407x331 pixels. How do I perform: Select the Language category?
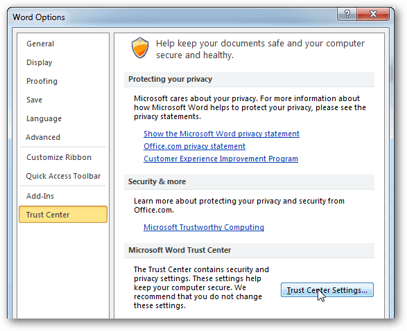click(44, 118)
